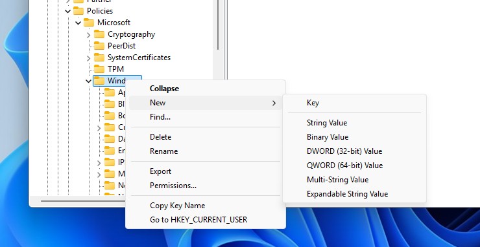Click the Policies folder icon

[78, 11]
